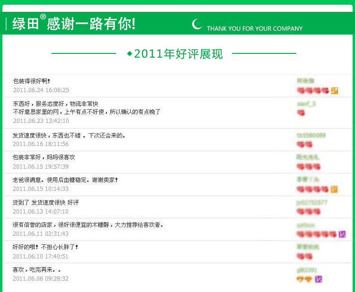Open reviewer name beside 老爸很满意 review

[x=308, y=180]
